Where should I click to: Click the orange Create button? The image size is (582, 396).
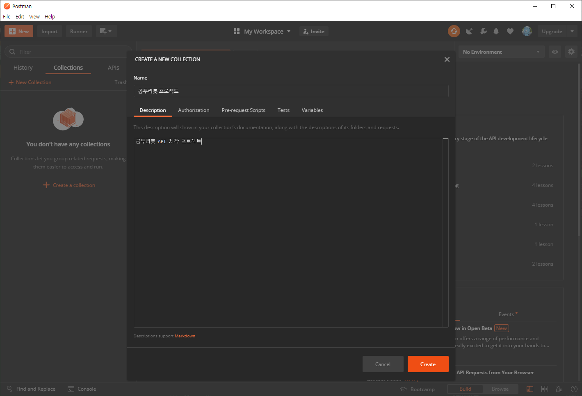428,364
